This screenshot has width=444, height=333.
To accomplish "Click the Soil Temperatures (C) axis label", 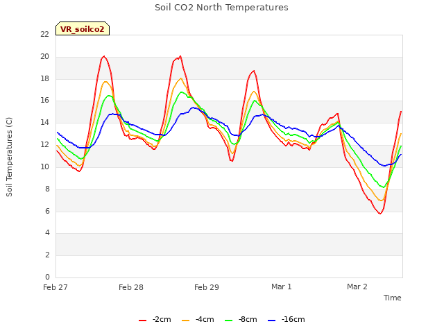I will click(9, 157).
